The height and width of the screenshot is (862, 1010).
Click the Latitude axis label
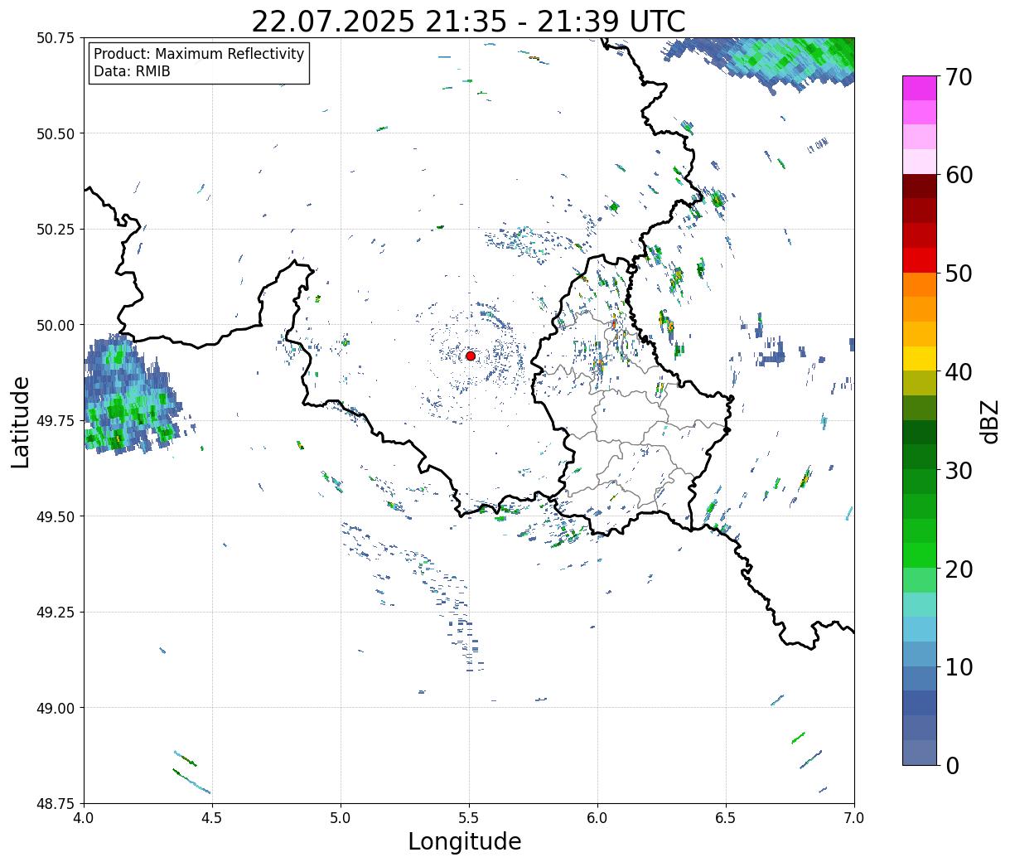(x=21, y=422)
